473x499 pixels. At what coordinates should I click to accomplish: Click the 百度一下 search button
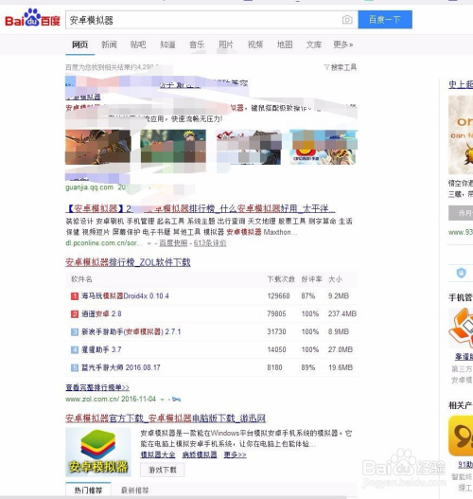pyautogui.click(x=385, y=20)
